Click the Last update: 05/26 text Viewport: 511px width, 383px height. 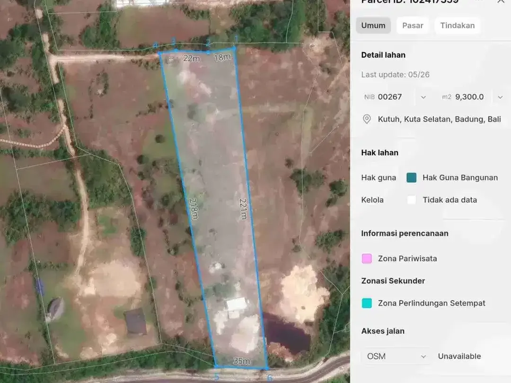[x=395, y=75]
